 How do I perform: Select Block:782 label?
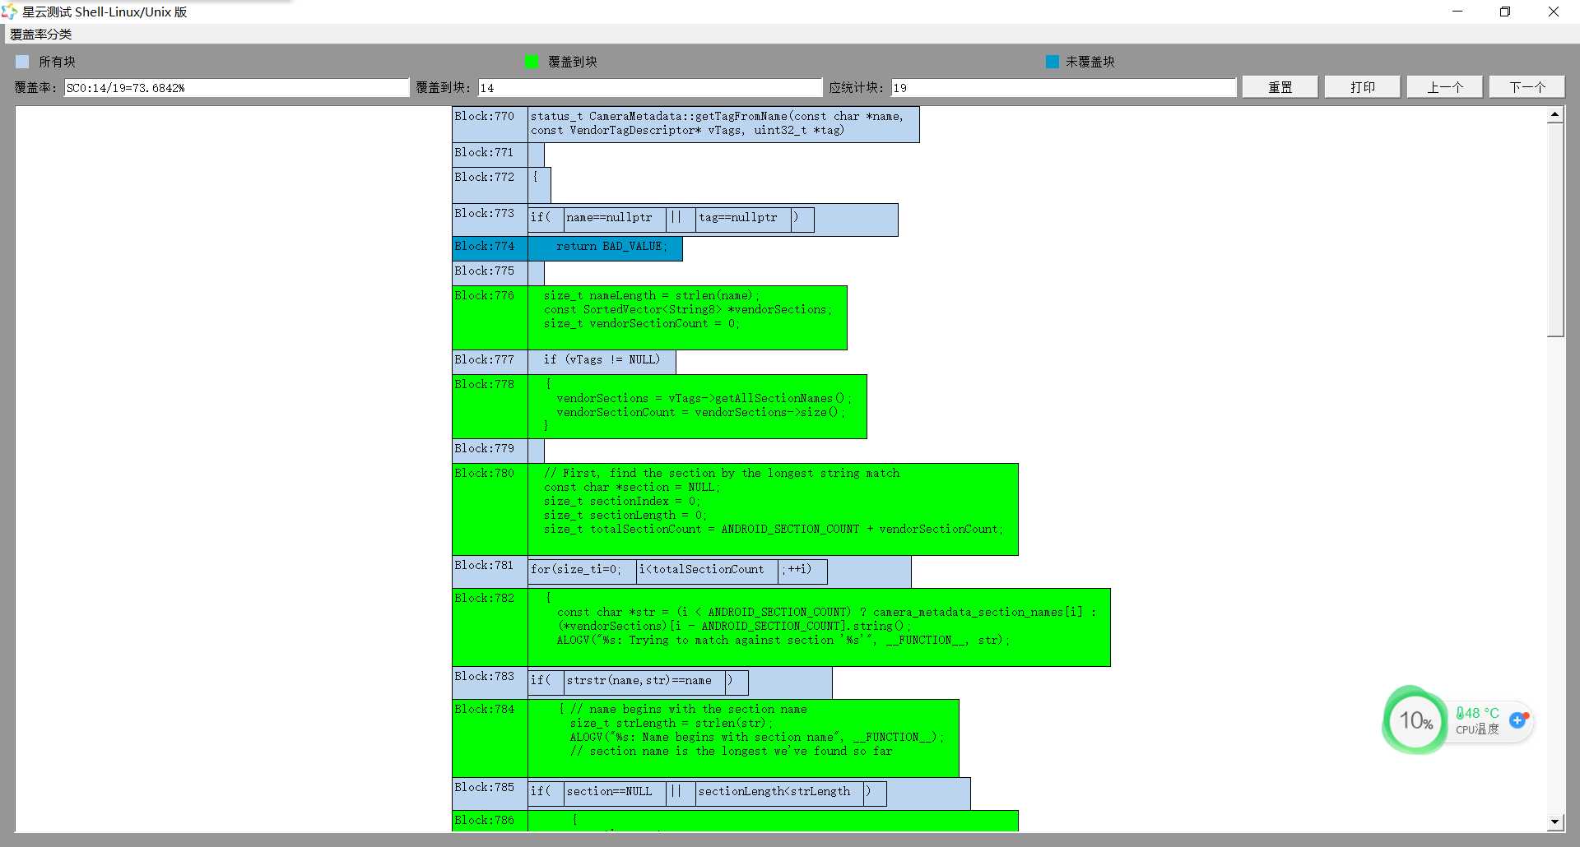pos(490,627)
